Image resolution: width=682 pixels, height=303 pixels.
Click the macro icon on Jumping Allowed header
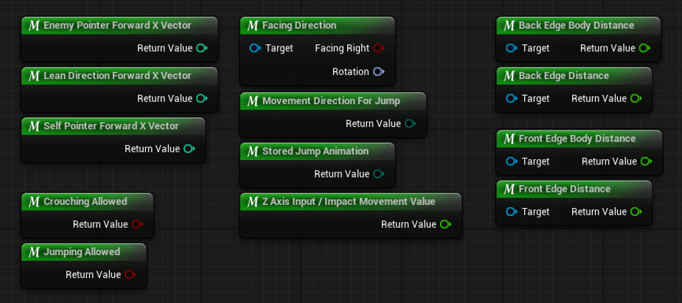pos(34,252)
